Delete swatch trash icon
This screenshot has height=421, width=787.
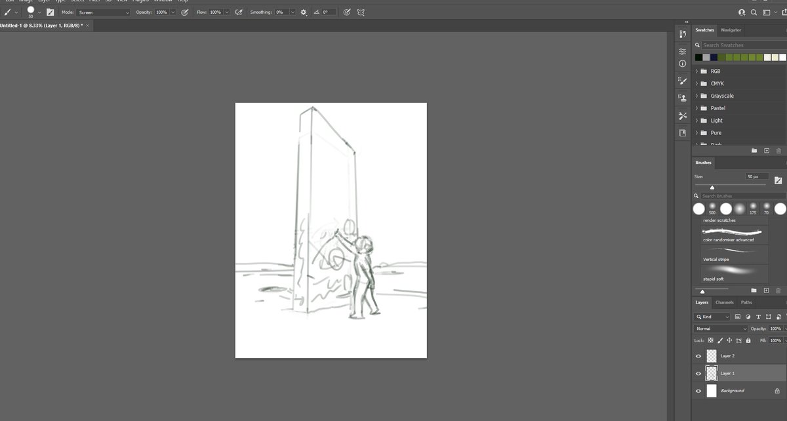click(778, 151)
